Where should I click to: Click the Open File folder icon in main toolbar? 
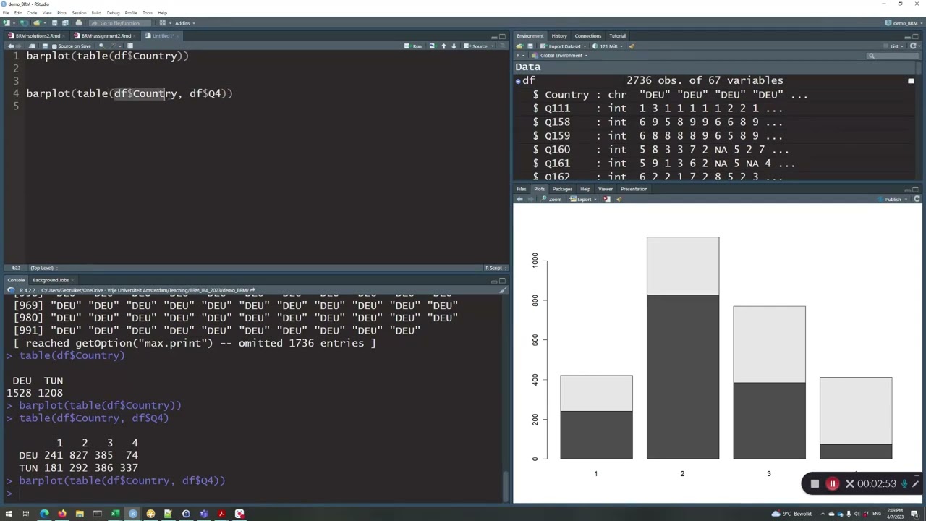point(36,23)
